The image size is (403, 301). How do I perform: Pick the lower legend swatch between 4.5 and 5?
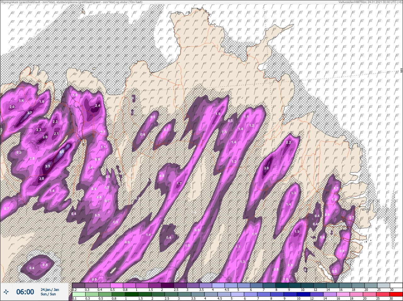tap(225, 294)
